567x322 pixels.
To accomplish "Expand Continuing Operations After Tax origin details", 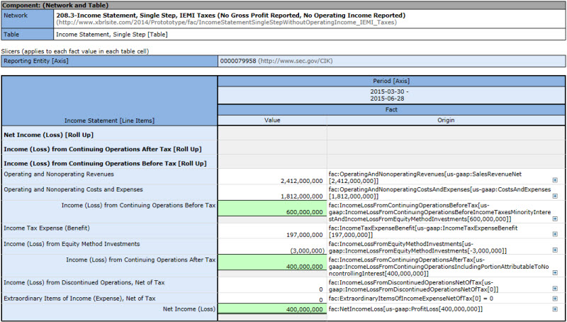I will 555,273.
